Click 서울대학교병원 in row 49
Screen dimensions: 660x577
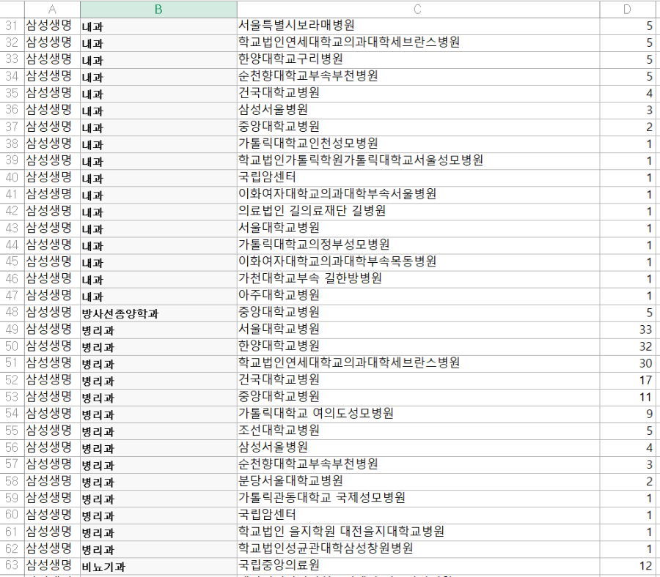[x=418, y=330]
